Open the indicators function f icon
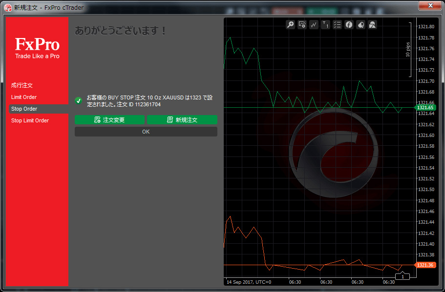 [x=349, y=25]
